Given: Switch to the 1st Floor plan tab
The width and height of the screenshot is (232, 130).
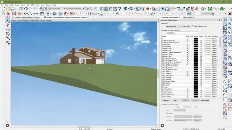Looking at the screenshot, I should click(26, 17).
